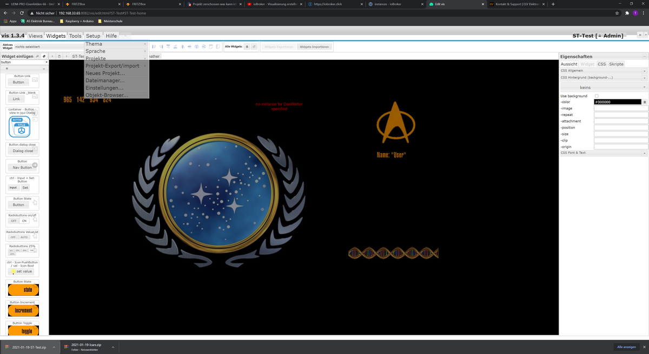Image resolution: width=649 pixels, height=354 pixels.
Task: Collapse the Eigenschaften panel
Action: [x=644, y=56]
